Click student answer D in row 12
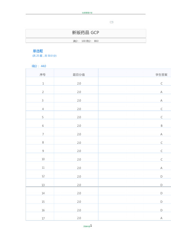The width and height of the screenshot is (171, 243). [161, 176]
